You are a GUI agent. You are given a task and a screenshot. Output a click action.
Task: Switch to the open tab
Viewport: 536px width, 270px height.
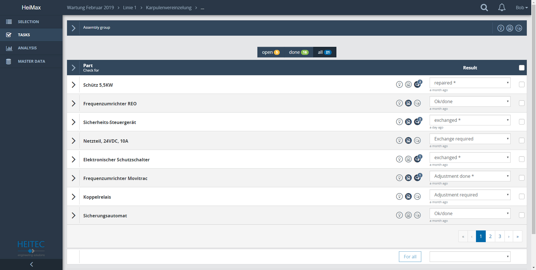click(270, 52)
